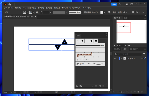This screenshot has height=96, width=149.
Task: Select the 基本 brush in the ブラシ panel
Action: point(90,46)
